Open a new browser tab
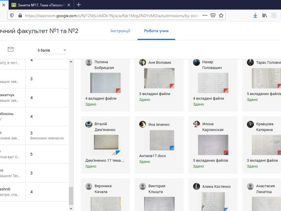281x211 pixels. 79,5
